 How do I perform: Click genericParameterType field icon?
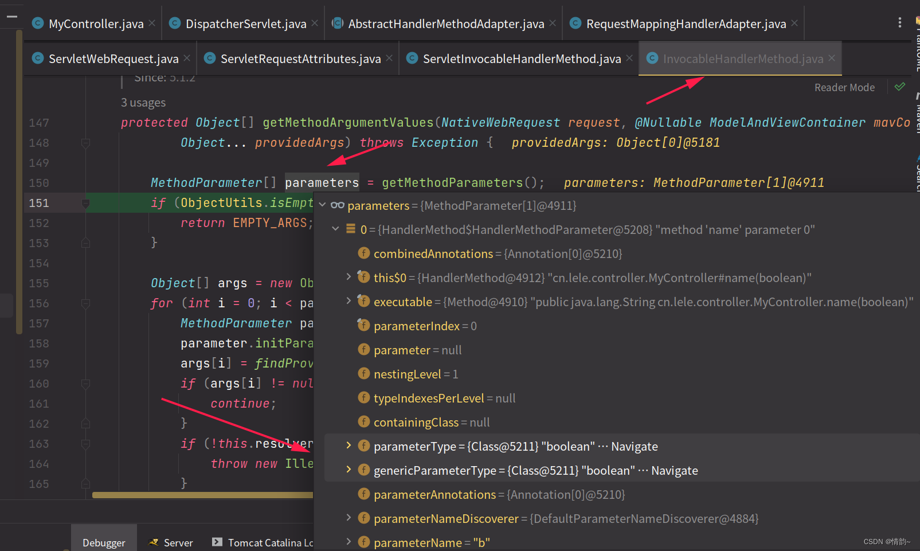pos(363,470)
